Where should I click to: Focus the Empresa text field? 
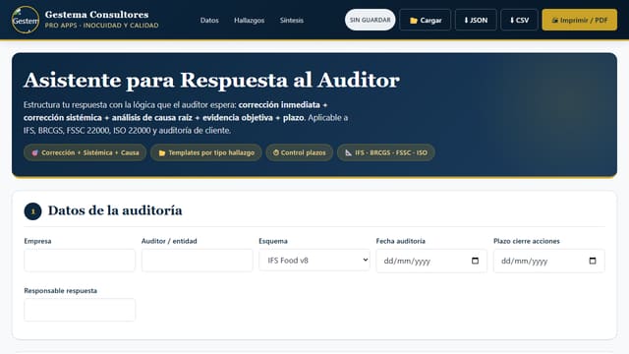pos(80,261)
